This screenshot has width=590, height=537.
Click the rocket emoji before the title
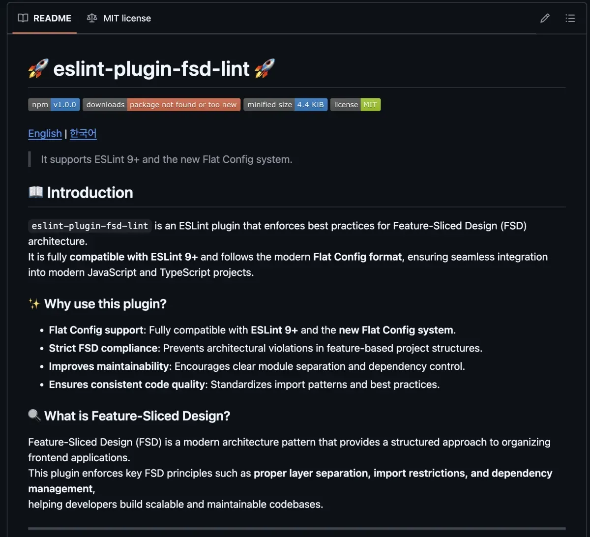[x=38, y=69]
